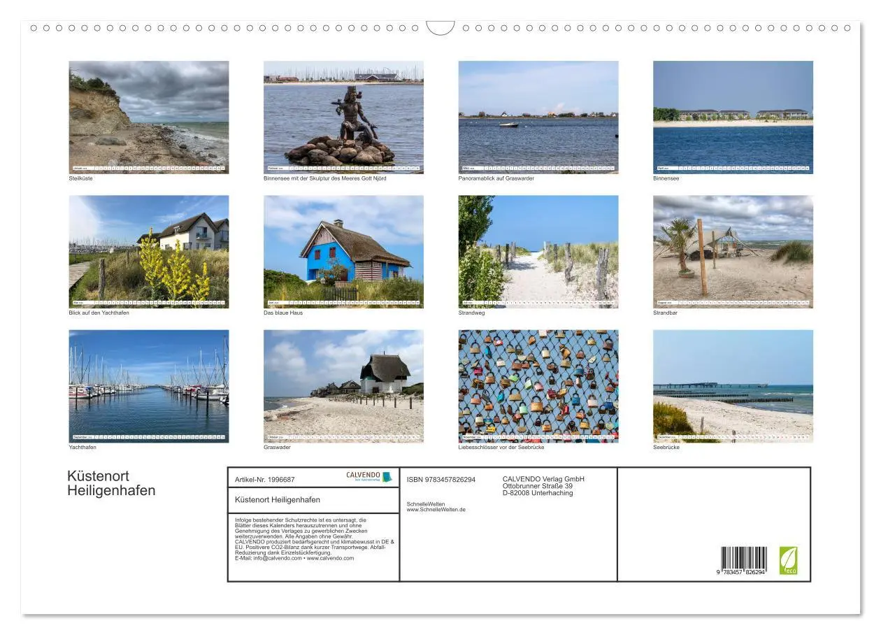Click the 'SchnelleWelten' author name
The height and width of the screenshot is (635, 881).
425,504
